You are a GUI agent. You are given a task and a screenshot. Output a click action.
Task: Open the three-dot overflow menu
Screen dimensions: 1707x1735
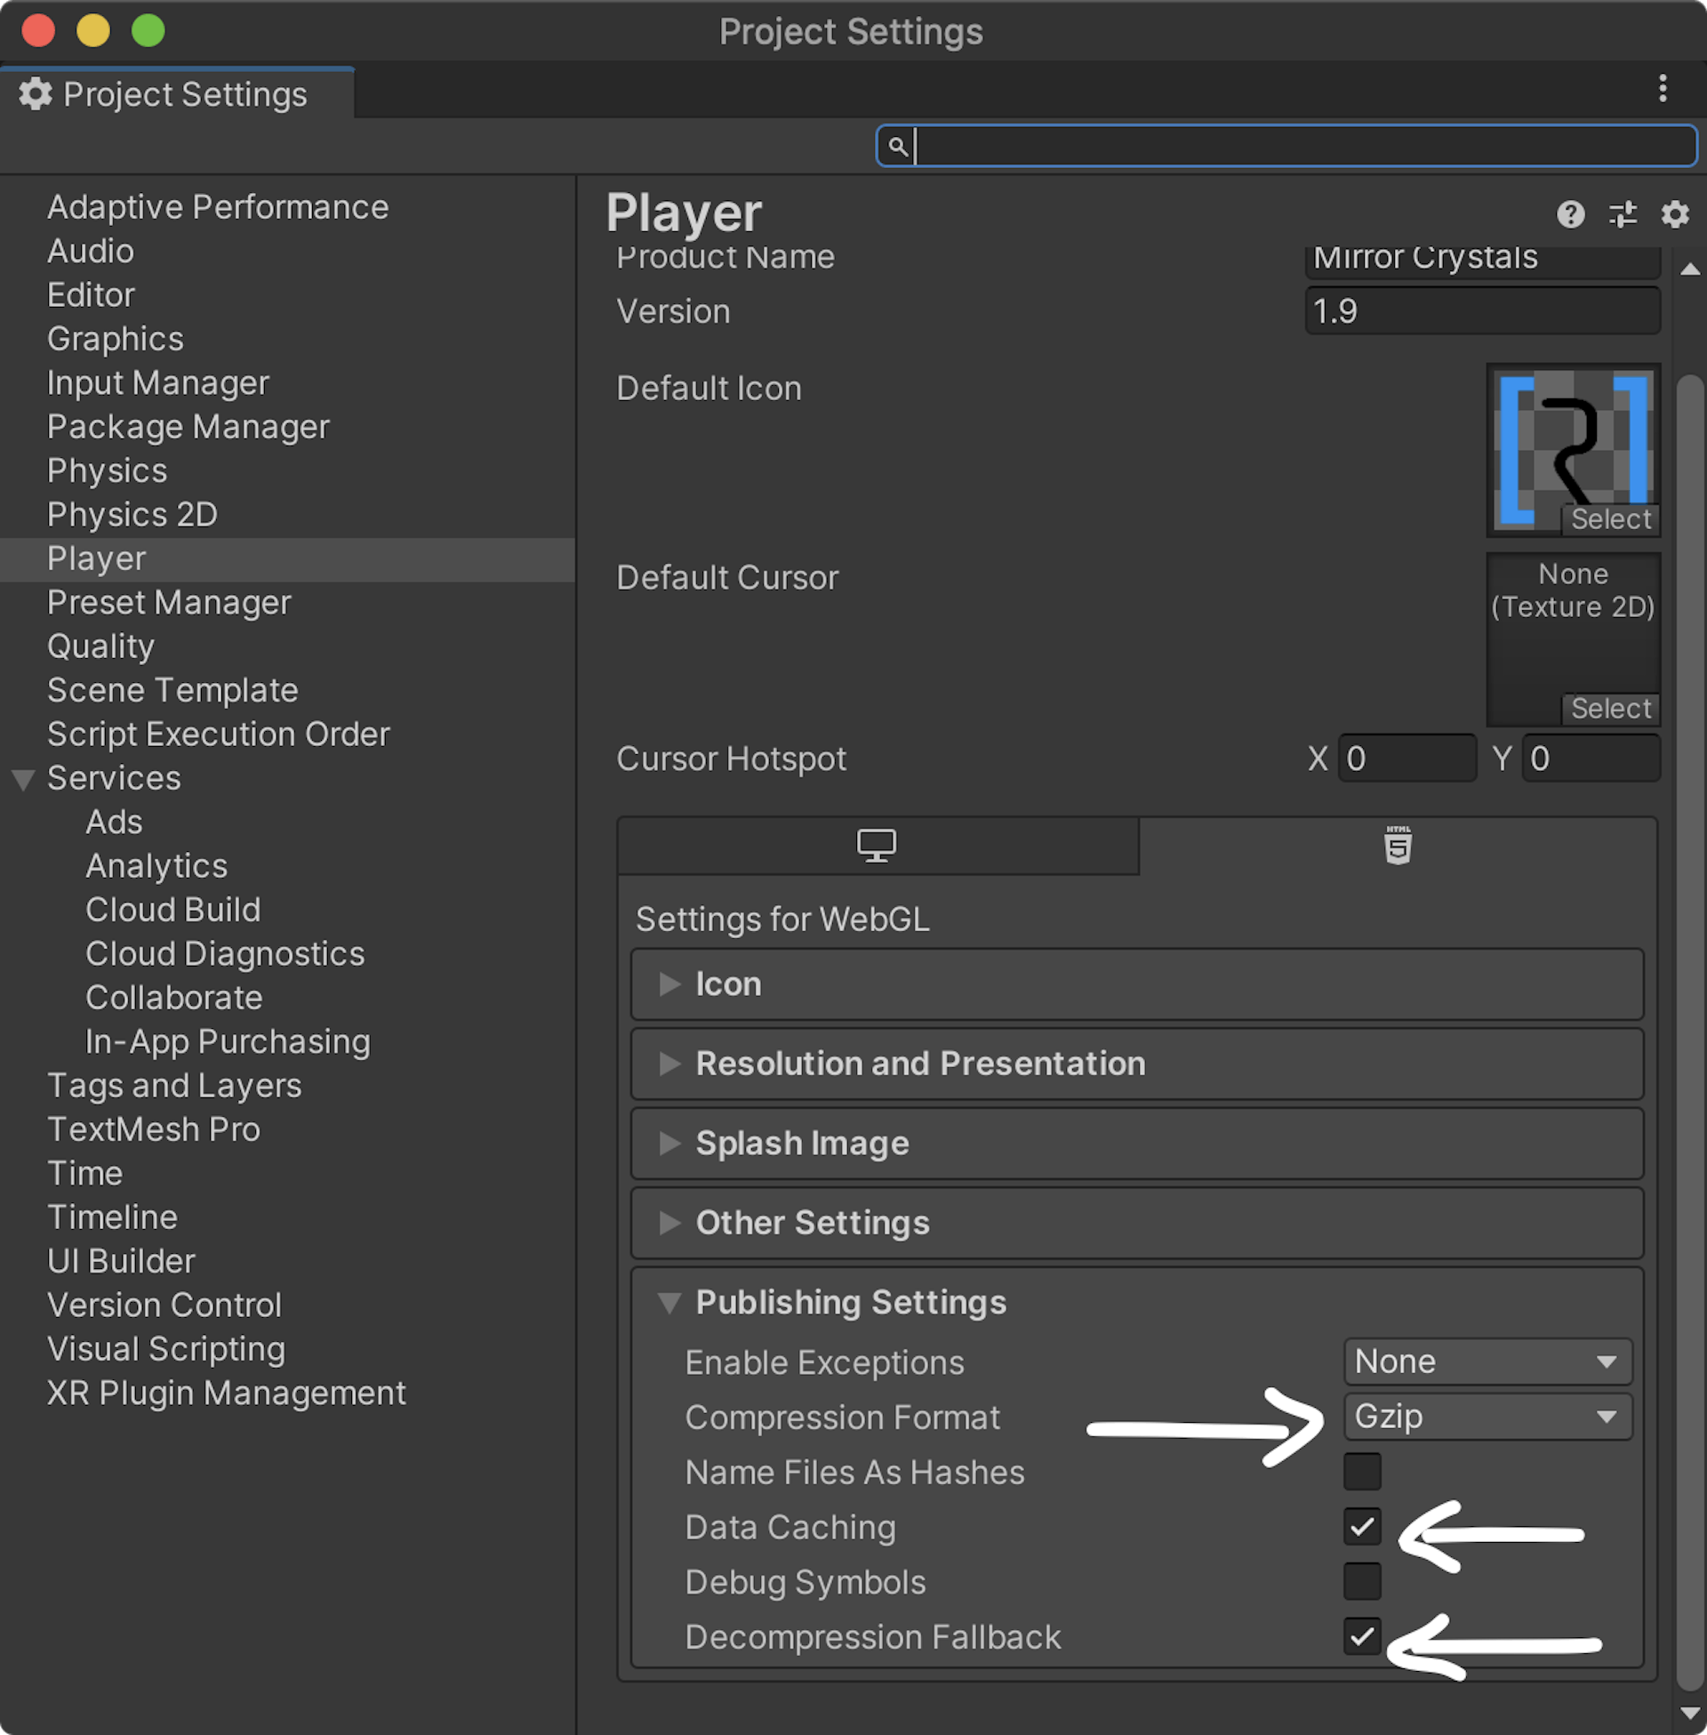click(1664, 90)
